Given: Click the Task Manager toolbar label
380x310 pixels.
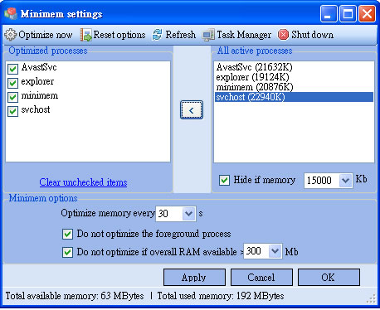Looking at the screenshot, I should tap(244, 35).
